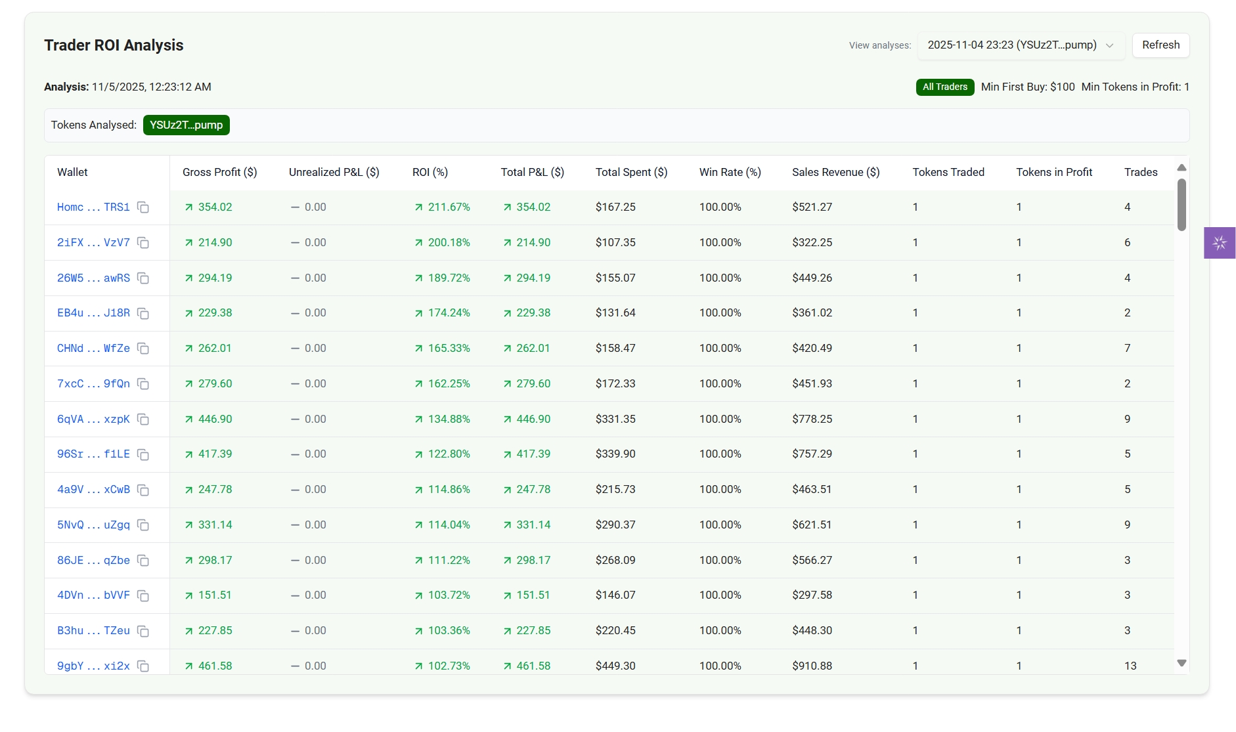Sort by the ROI (%) column header
The image size is (1236, 732).
click(x=430, y=172)
